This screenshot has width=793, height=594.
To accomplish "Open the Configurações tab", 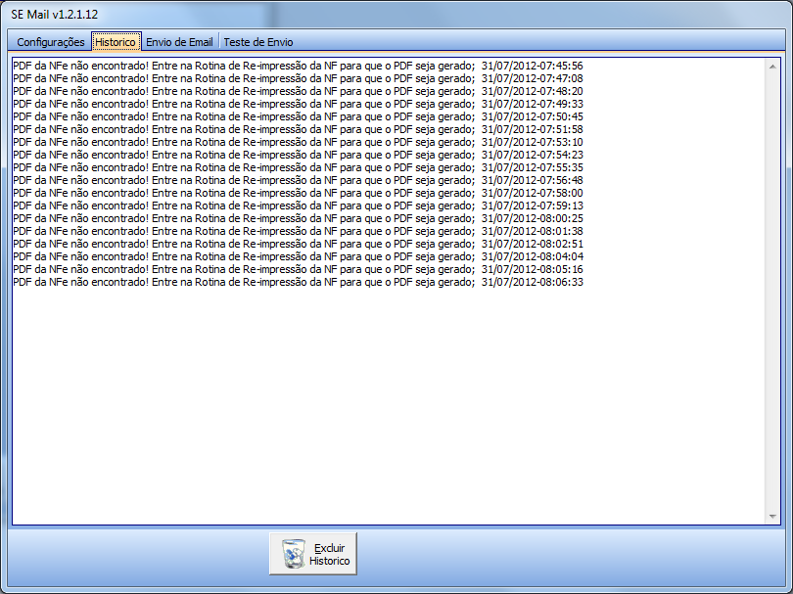I will pos(51,42).
